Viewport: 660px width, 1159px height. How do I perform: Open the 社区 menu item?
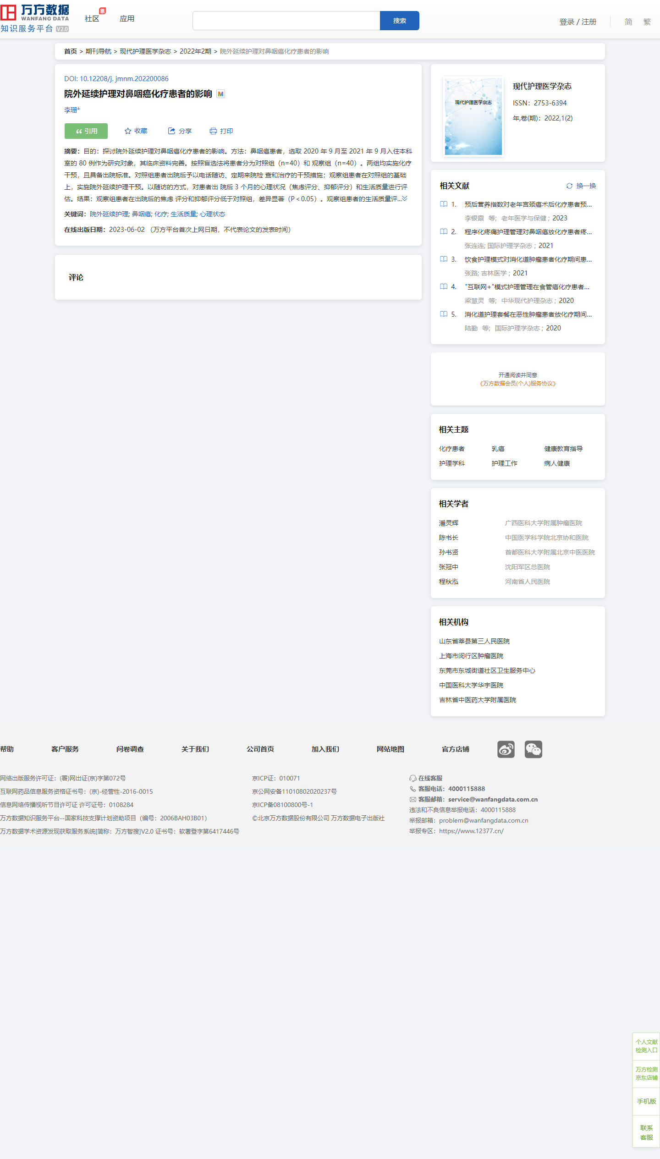(92, 19)
